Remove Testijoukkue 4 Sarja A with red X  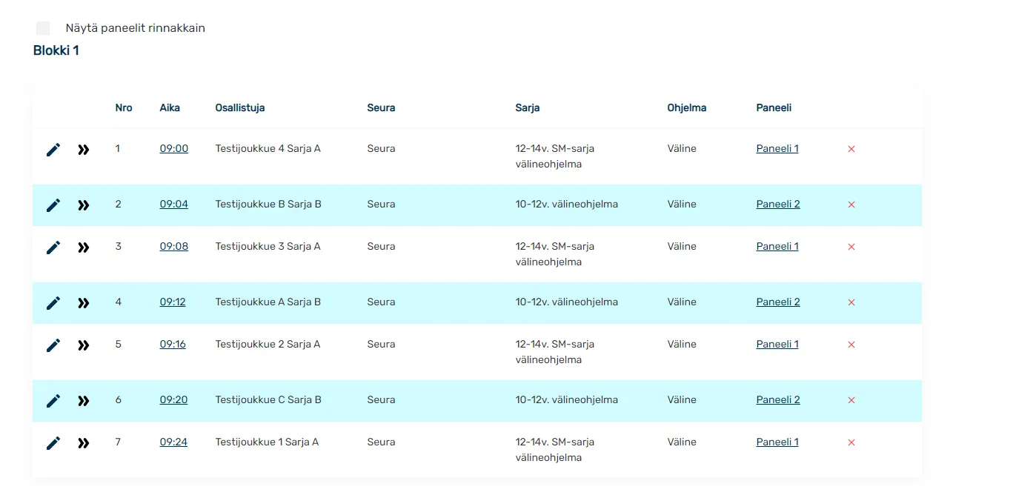pos(851,149)
